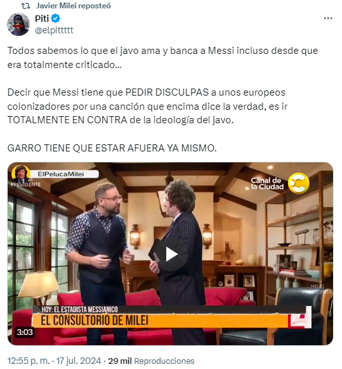Click the ElPelucaMilei avatar in video
This screenshot has height=369, width=342.
[21, 175]
